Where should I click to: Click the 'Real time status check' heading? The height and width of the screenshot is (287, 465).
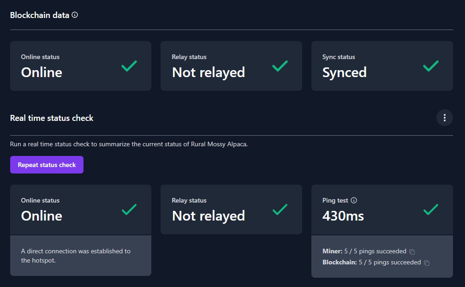52,118
